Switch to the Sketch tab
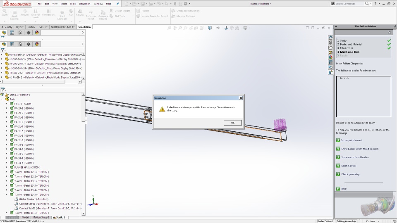 click(31, 27)
